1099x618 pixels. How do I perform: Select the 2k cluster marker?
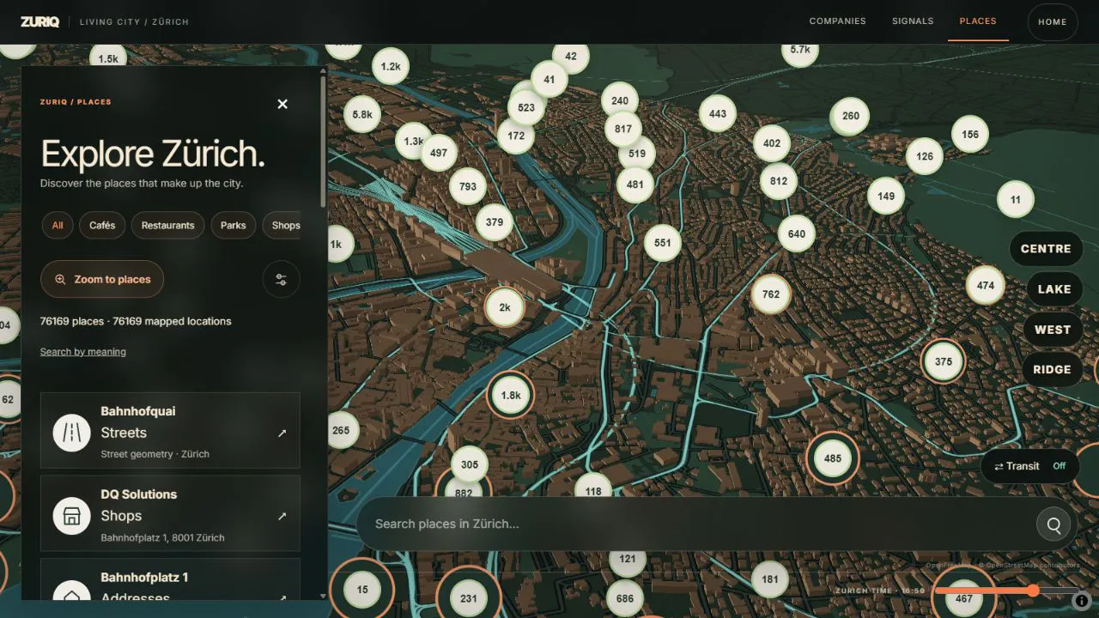point(505,307)
